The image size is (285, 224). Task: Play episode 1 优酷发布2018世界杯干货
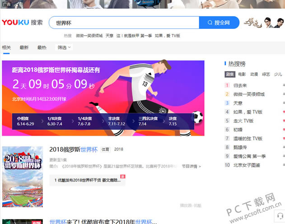(87, 180)
